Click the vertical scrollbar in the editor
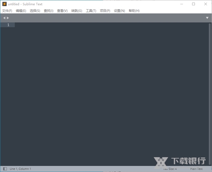The width and height of the screenshot is (212, 172). (210, 94)
